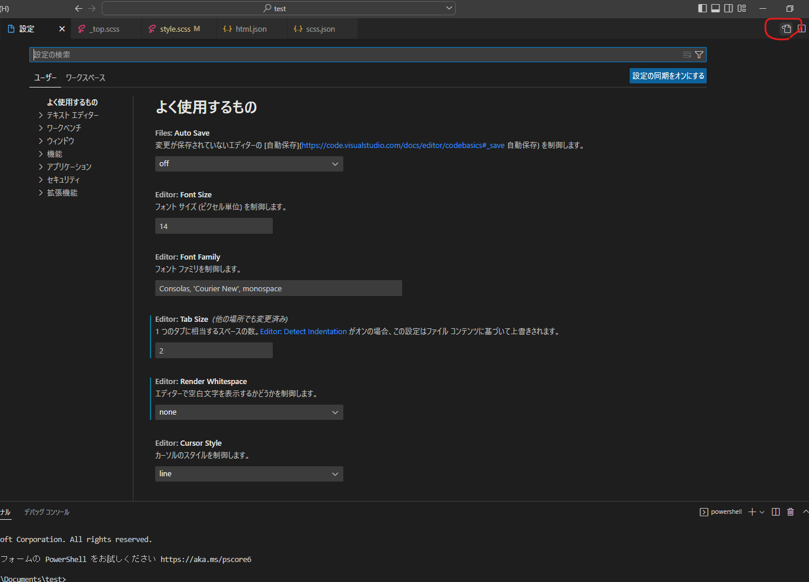The image size is (809, 582).
Task: Expand the テキスト エディター settings section
Action: (x=73, y=115)
